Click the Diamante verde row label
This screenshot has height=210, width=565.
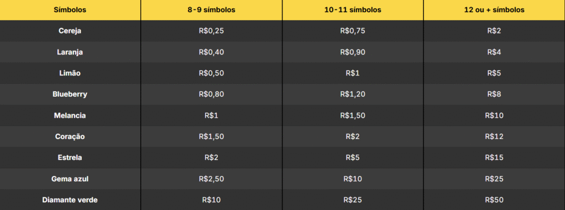[x=70, y=200]
